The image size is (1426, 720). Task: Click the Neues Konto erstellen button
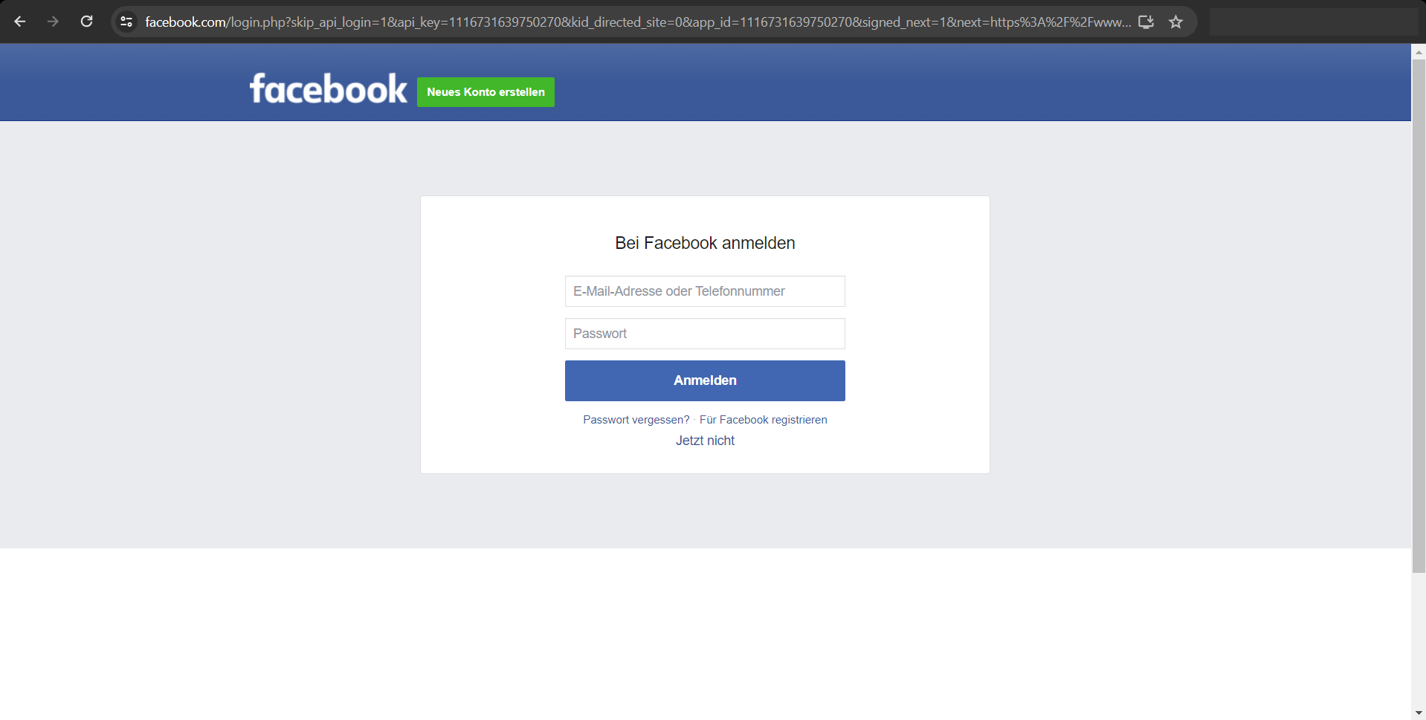click(485, 92)
